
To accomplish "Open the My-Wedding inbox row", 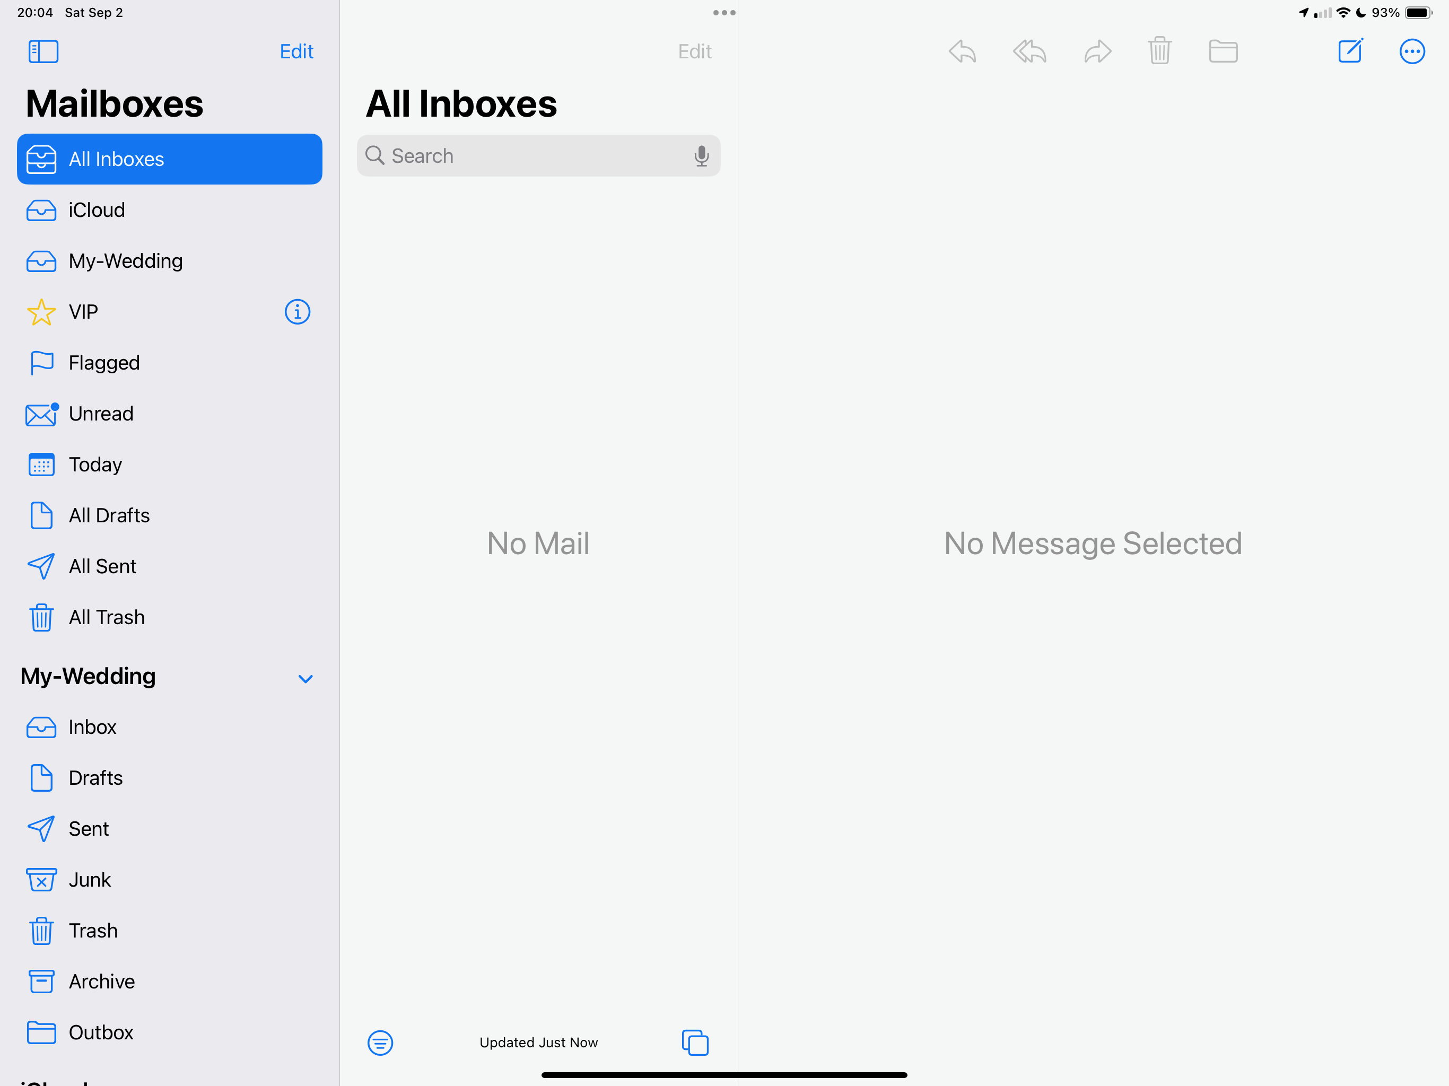I will pyautogui.click(x=170, y=261).
